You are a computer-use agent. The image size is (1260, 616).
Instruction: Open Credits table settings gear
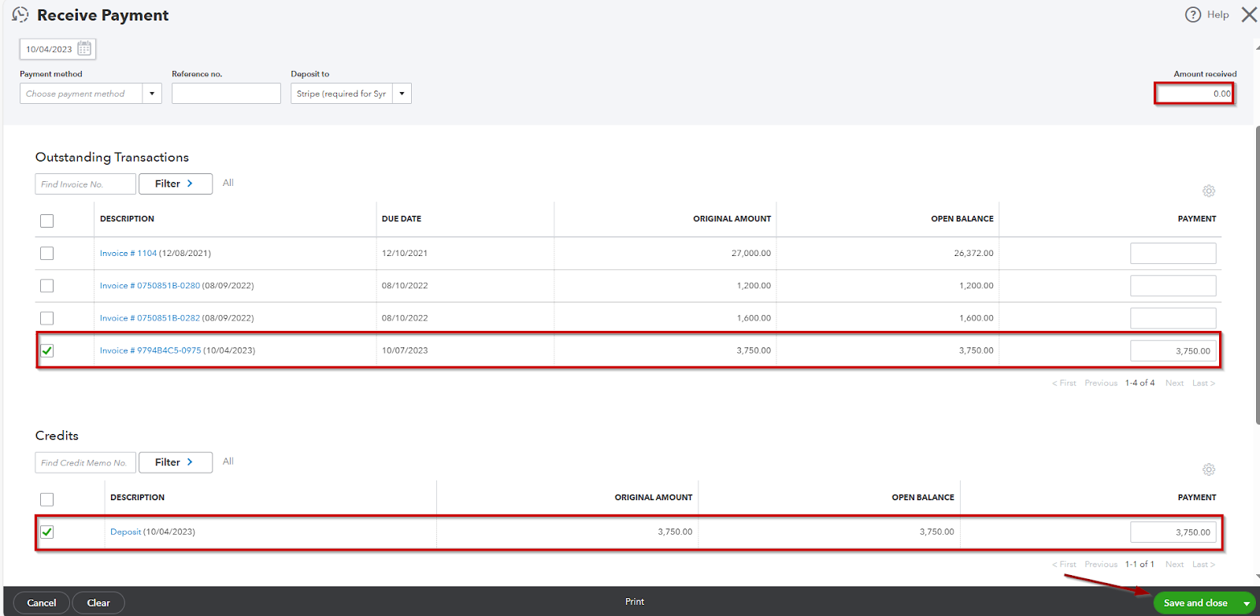coord(1209,469)
